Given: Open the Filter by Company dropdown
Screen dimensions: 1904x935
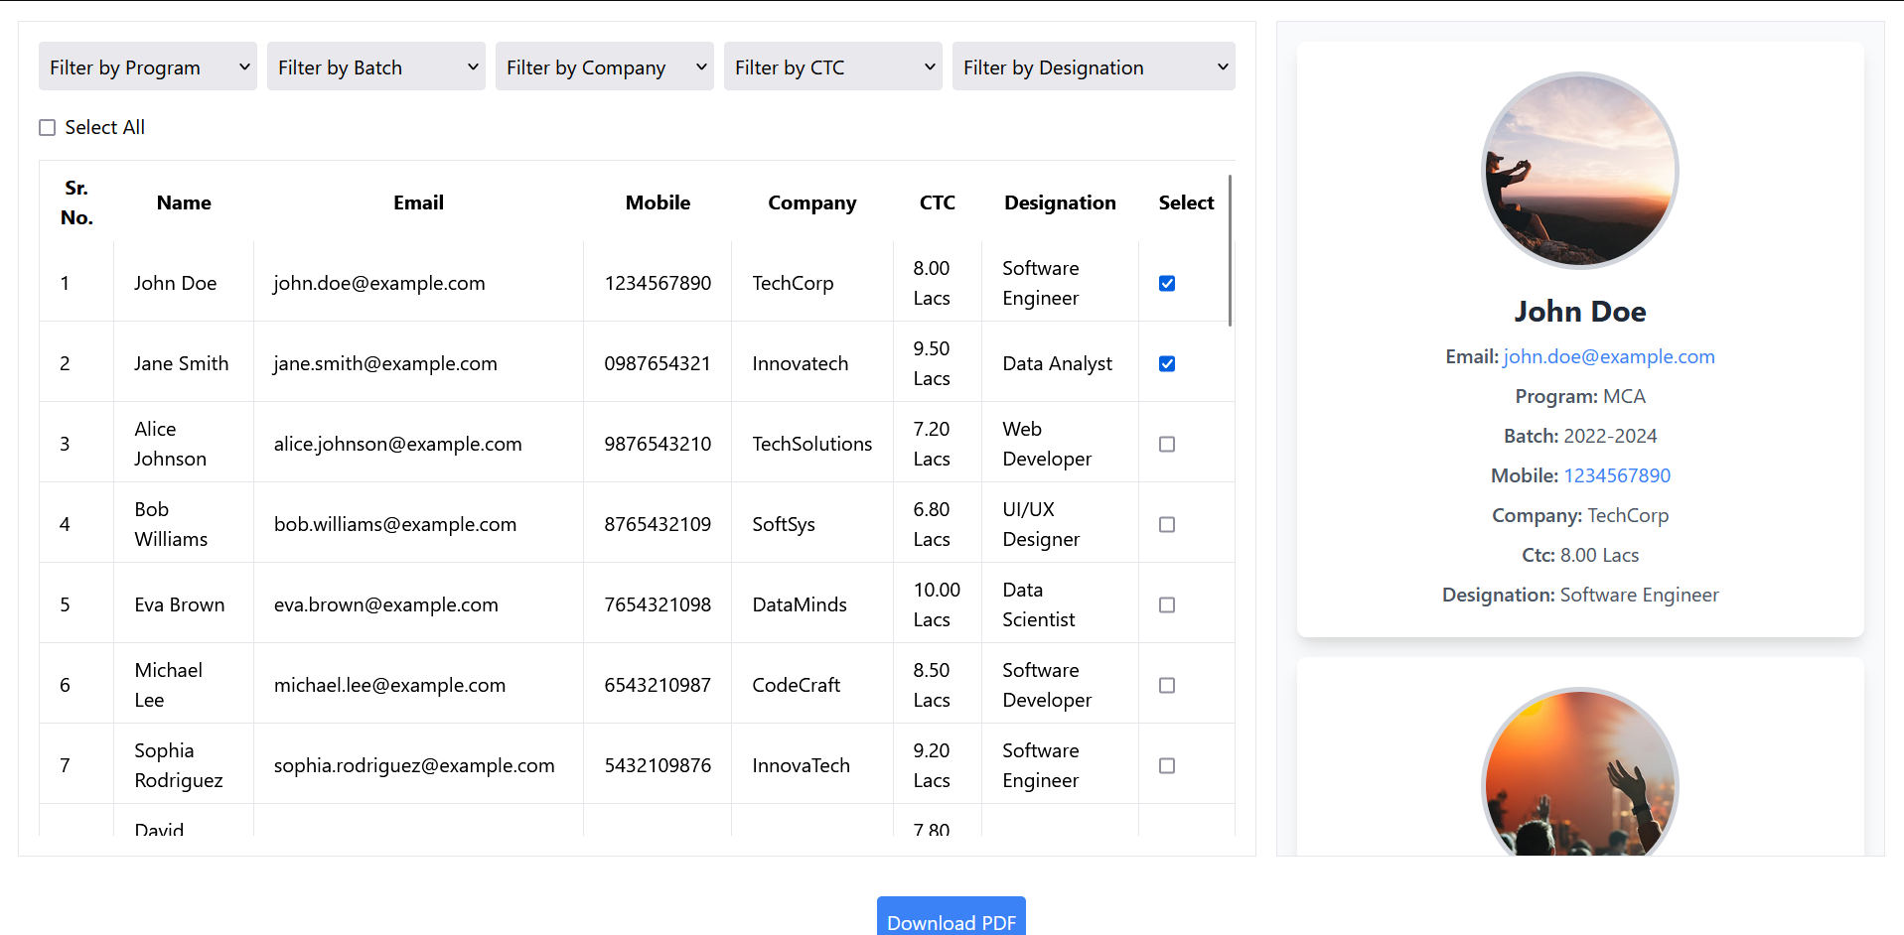Looking at the screenshot, I should pyautogui.click(x=605, y=67).
